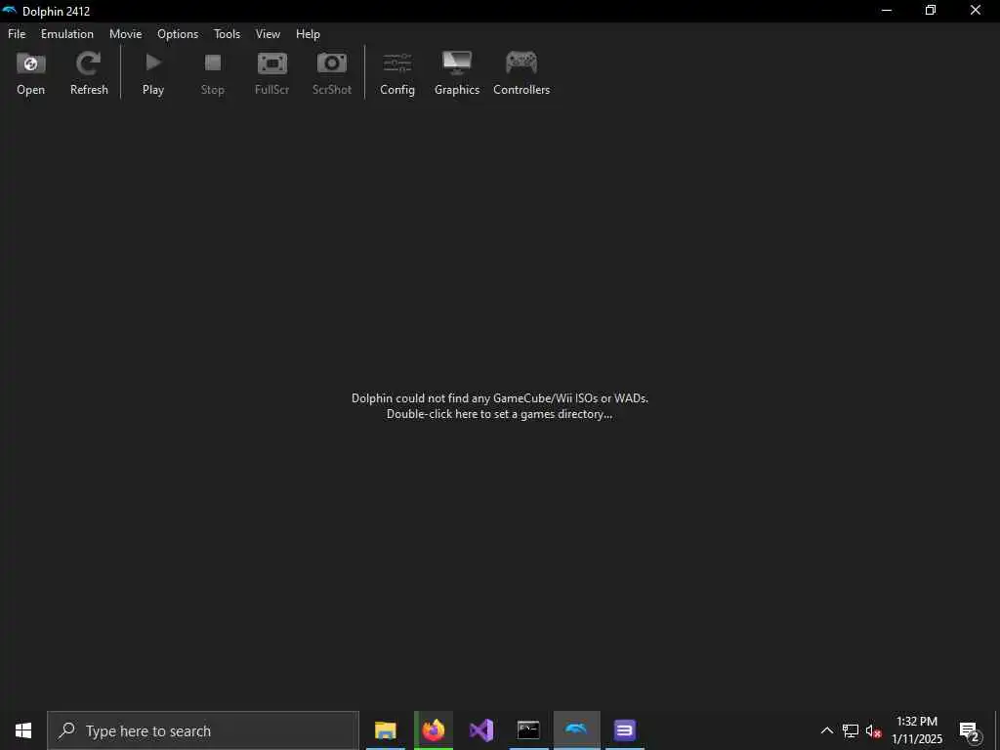
Task: Click the Dolphin logo in title bar
Action: (10, 11)
